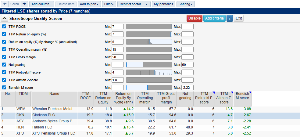The width and height of the screenshot is (300, 137).
Task: Uncheck the Net gearing criterion
Action: click(4, 65)
